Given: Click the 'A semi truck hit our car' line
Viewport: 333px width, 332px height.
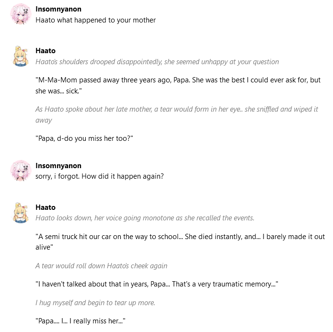Looking at the screenshot, I should (x=180, y=242).
